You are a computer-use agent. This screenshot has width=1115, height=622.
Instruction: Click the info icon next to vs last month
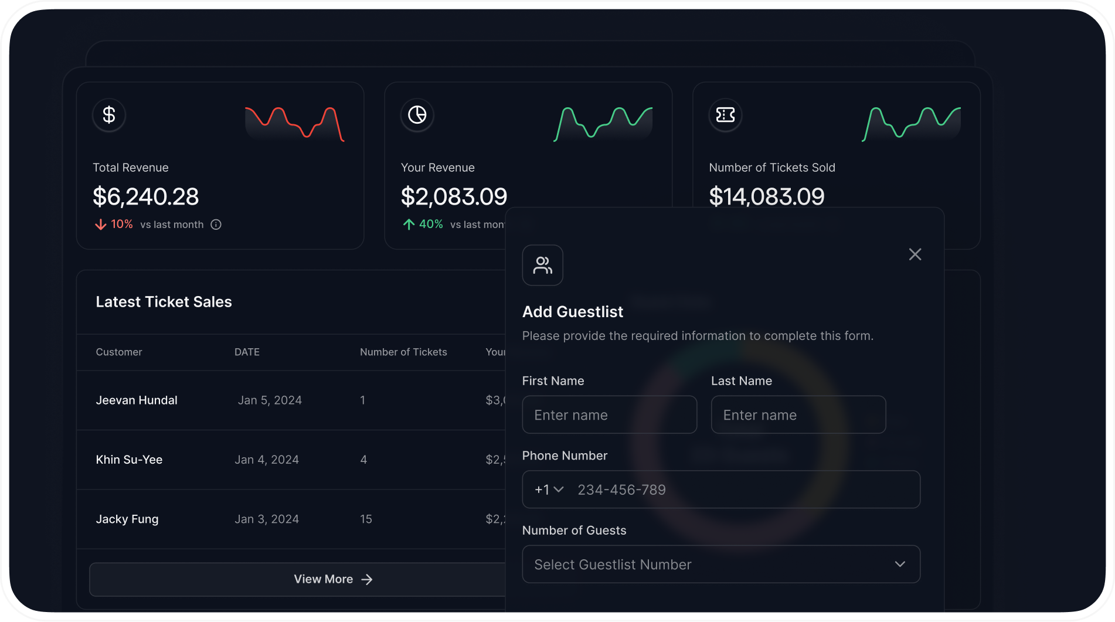(216, 225)
